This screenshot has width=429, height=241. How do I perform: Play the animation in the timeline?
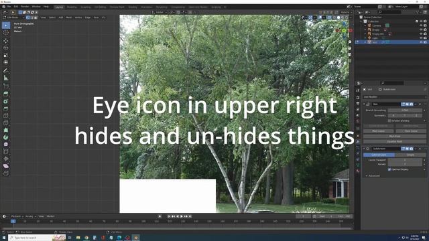(x=182, y=216)
